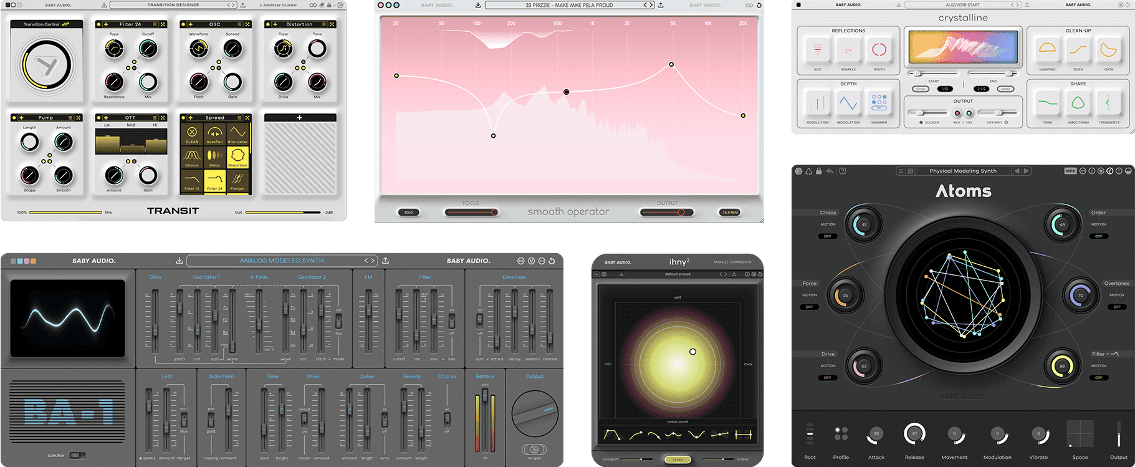The height and width of the screenshot is (467, 1135).
Task: Click the Gate icon in Crystalline Clean-Up
Action: point(1108,49)
